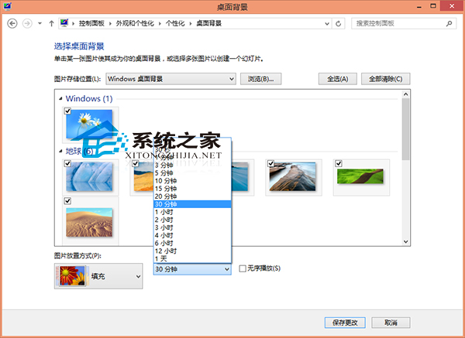This screenshot has height=338, width=465.
Task: Close the 30 分钟 interval combo box
Action: (x=192, y=269)
